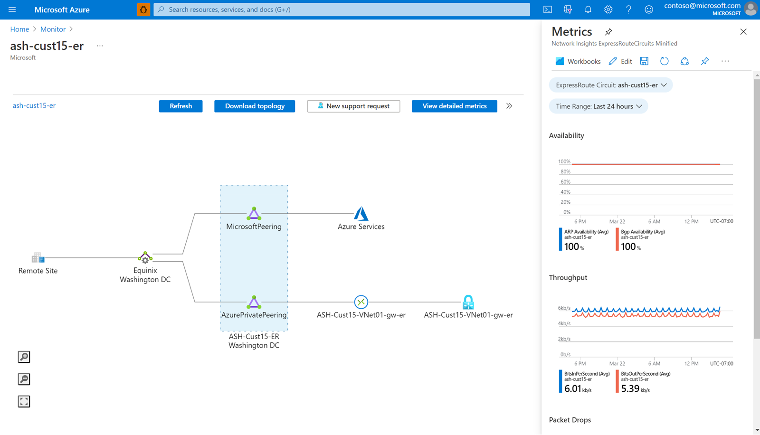Open the feedback smiley icon
This screenshot has height=435, width=760.
tap(649, 9)
